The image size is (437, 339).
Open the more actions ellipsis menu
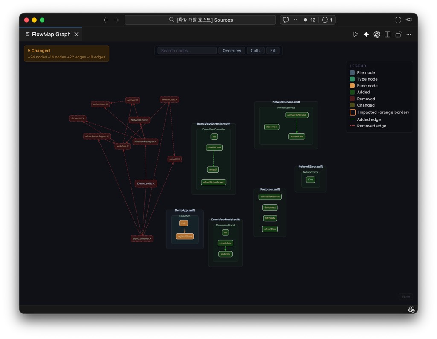[408, 34]
